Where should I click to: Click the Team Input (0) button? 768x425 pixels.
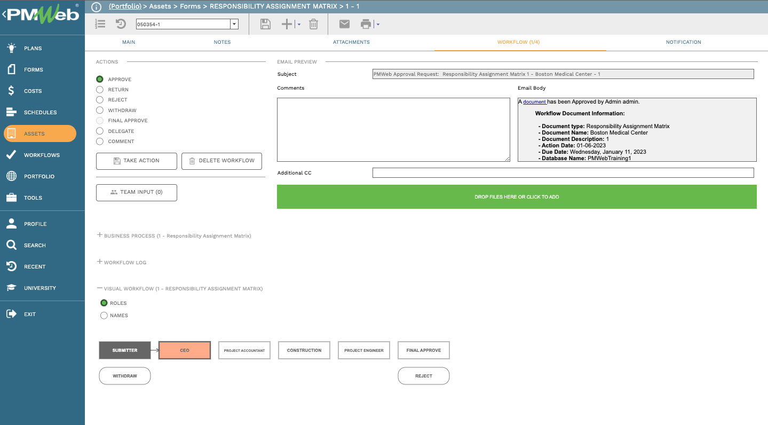137,192
